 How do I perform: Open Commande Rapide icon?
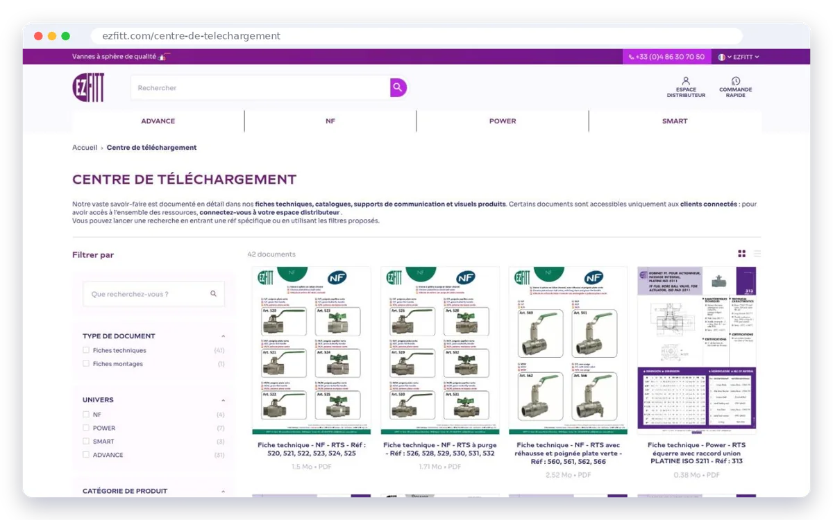pyautogui.click(x=736, y=81)
